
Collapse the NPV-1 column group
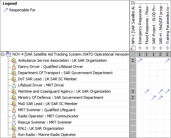(x=133, y=3)
